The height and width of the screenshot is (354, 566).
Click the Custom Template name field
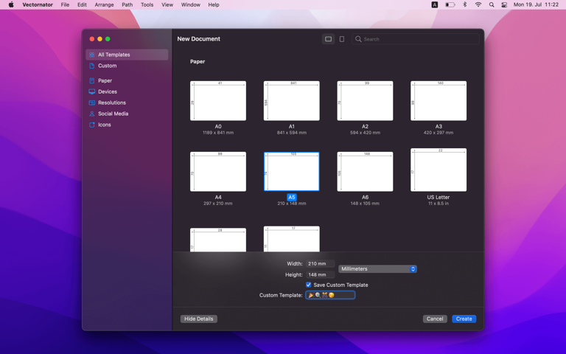point(330,295)
